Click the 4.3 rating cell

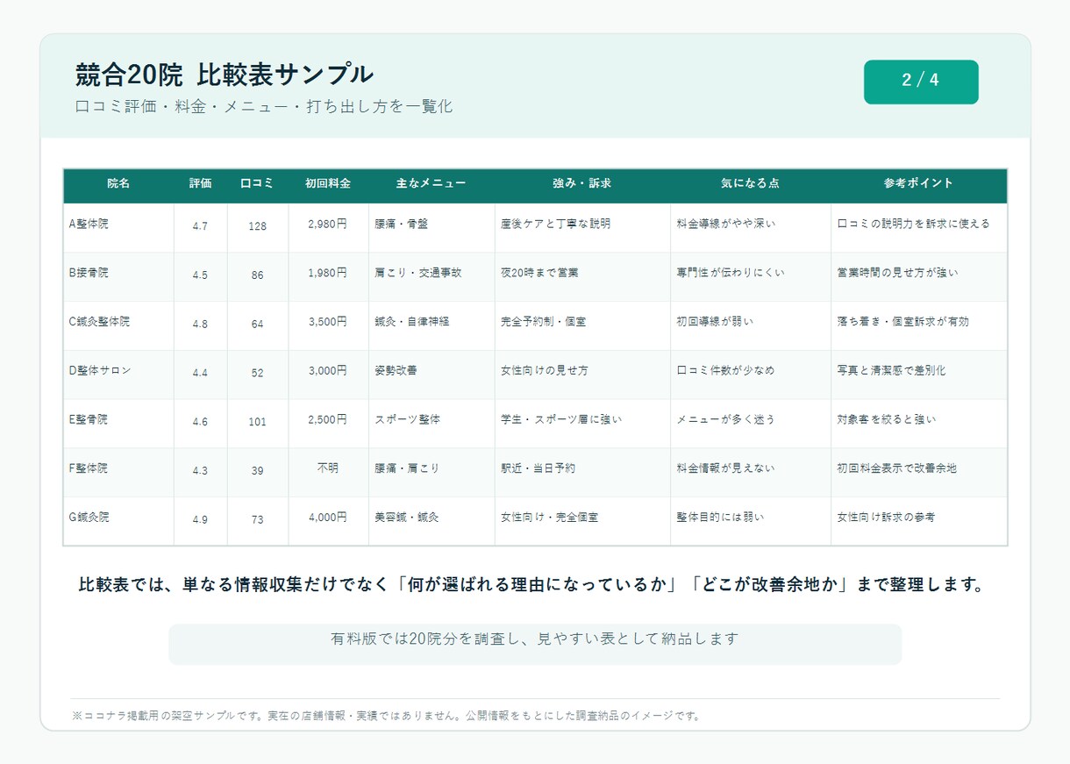(x=200, y=471)
